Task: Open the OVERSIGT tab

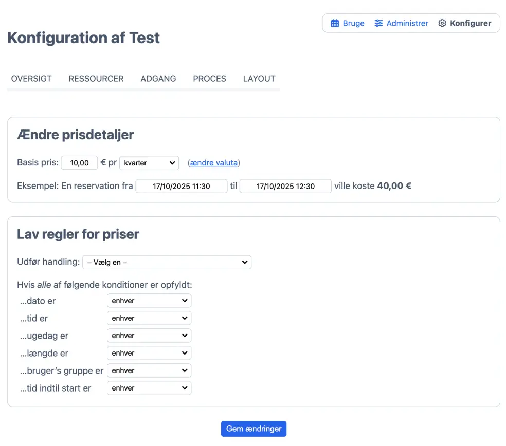Action: tap(31, 79)
